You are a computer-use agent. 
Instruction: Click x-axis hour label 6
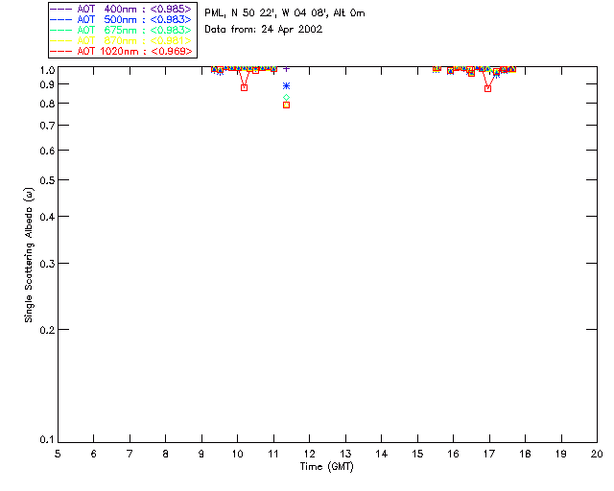tap(94, 454)
